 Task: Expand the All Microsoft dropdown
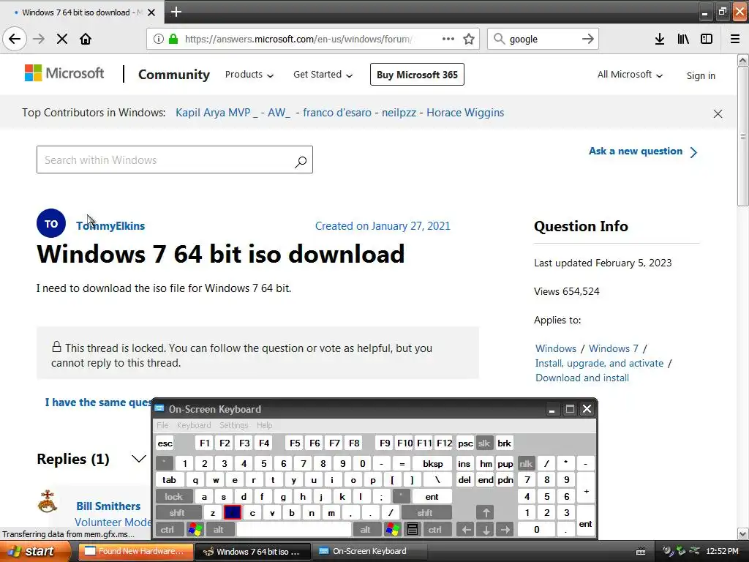tap(630, 75)
